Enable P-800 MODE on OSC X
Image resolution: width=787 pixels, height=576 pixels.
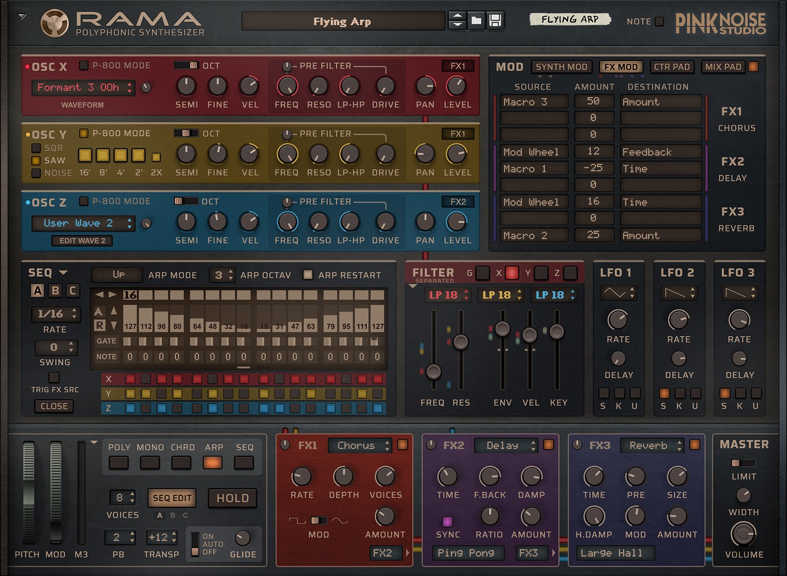point(83,66)
